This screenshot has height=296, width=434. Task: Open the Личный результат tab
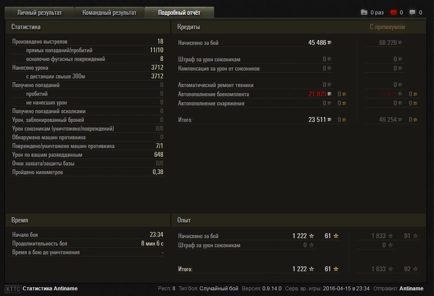click(x=39, y=13)
